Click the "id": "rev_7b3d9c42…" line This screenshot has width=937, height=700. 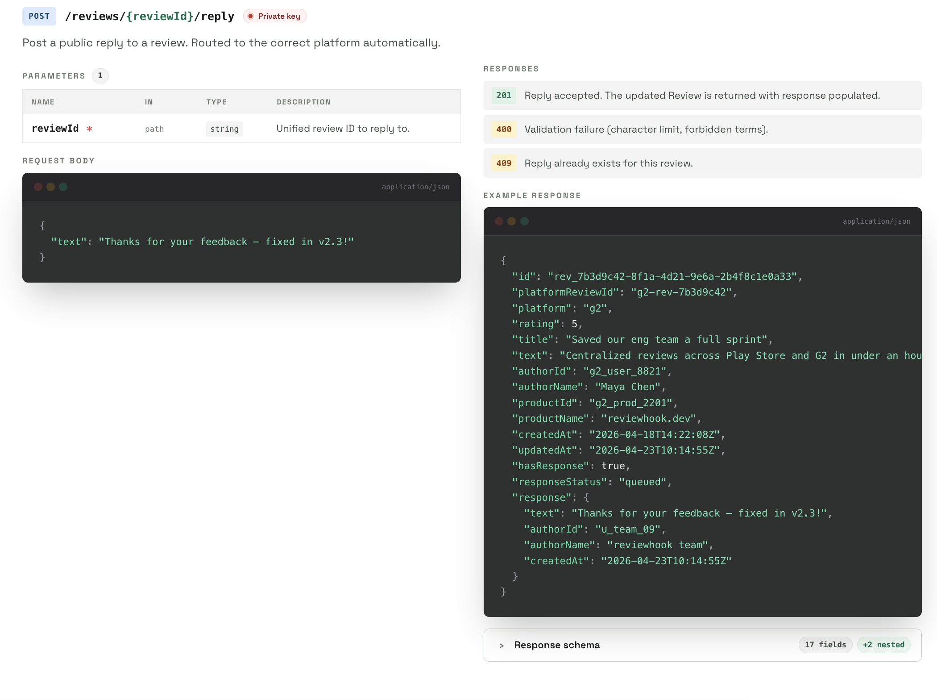(657, 276)
